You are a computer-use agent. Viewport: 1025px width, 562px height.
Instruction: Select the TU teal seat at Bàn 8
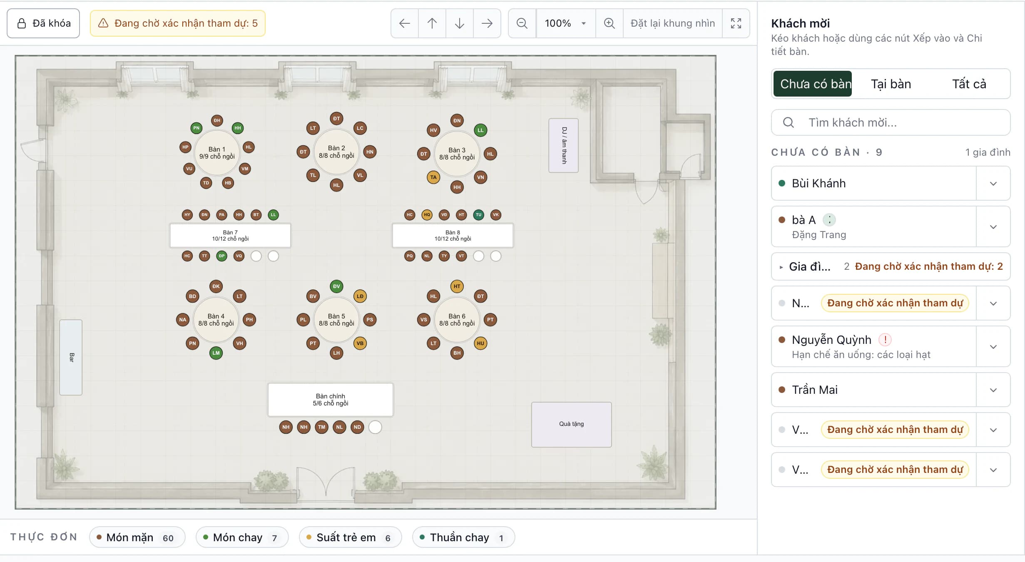pos(479,215)
